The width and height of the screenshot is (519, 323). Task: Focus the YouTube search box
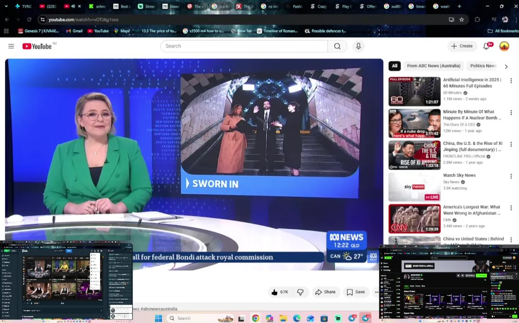[x=244, y=46]
